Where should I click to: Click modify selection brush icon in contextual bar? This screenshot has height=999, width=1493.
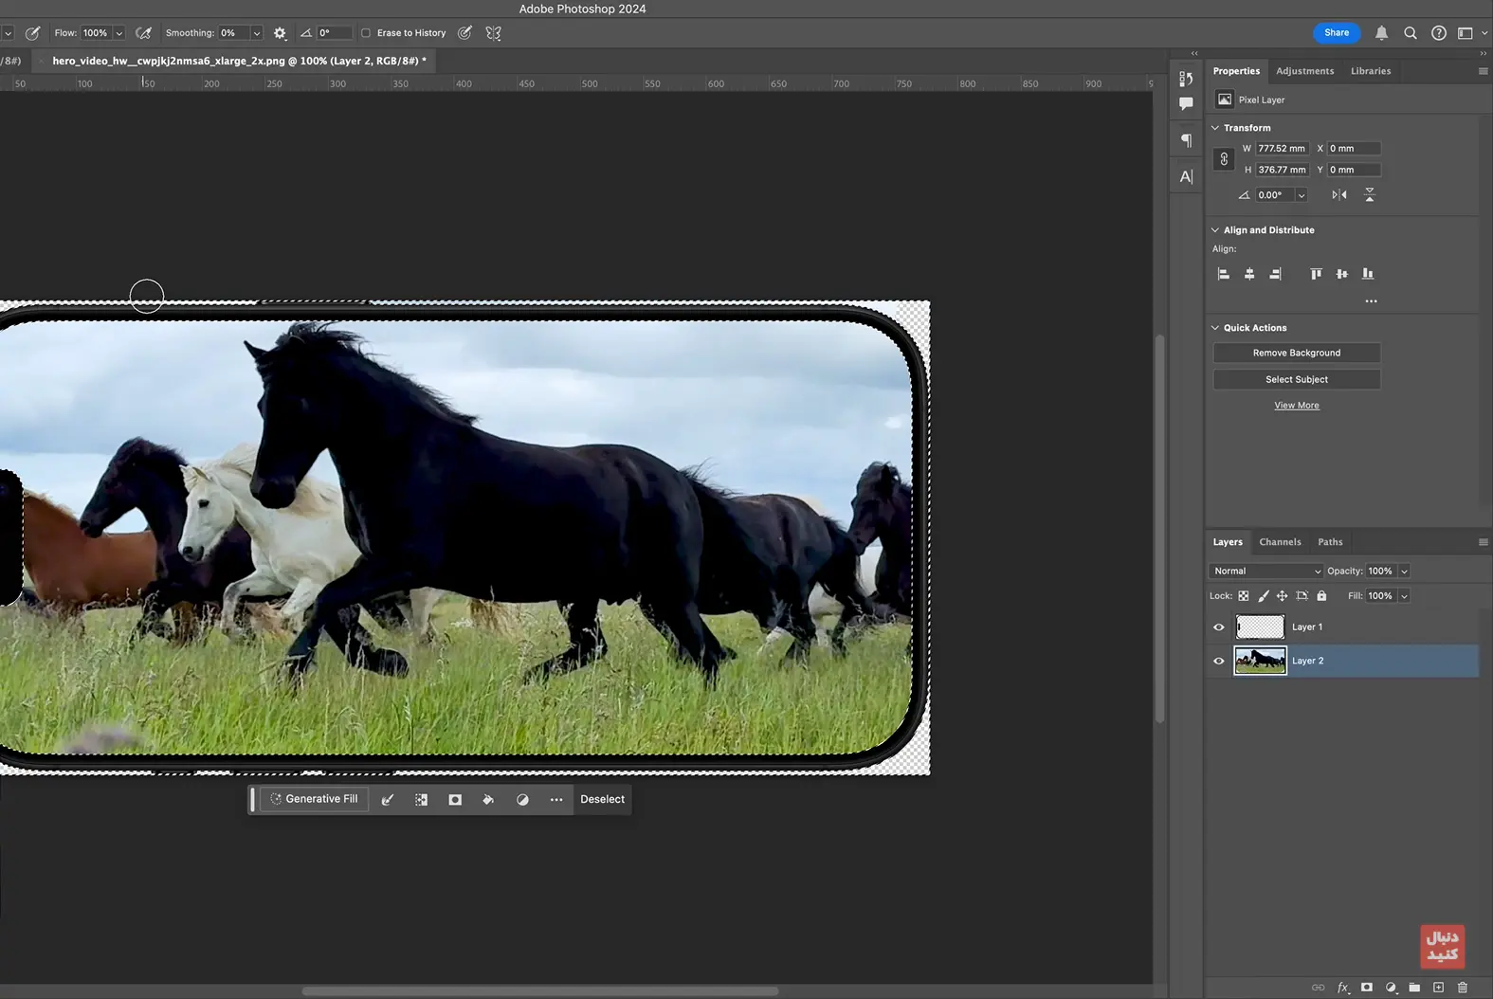[x=388, y=800]
